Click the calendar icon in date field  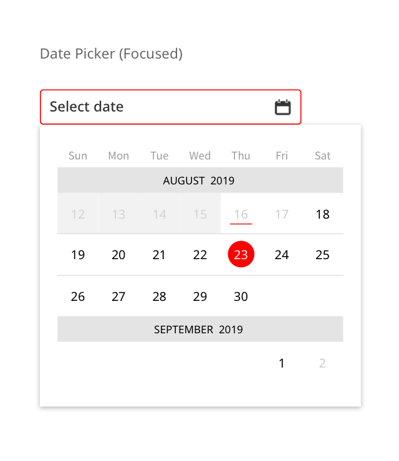283,107
